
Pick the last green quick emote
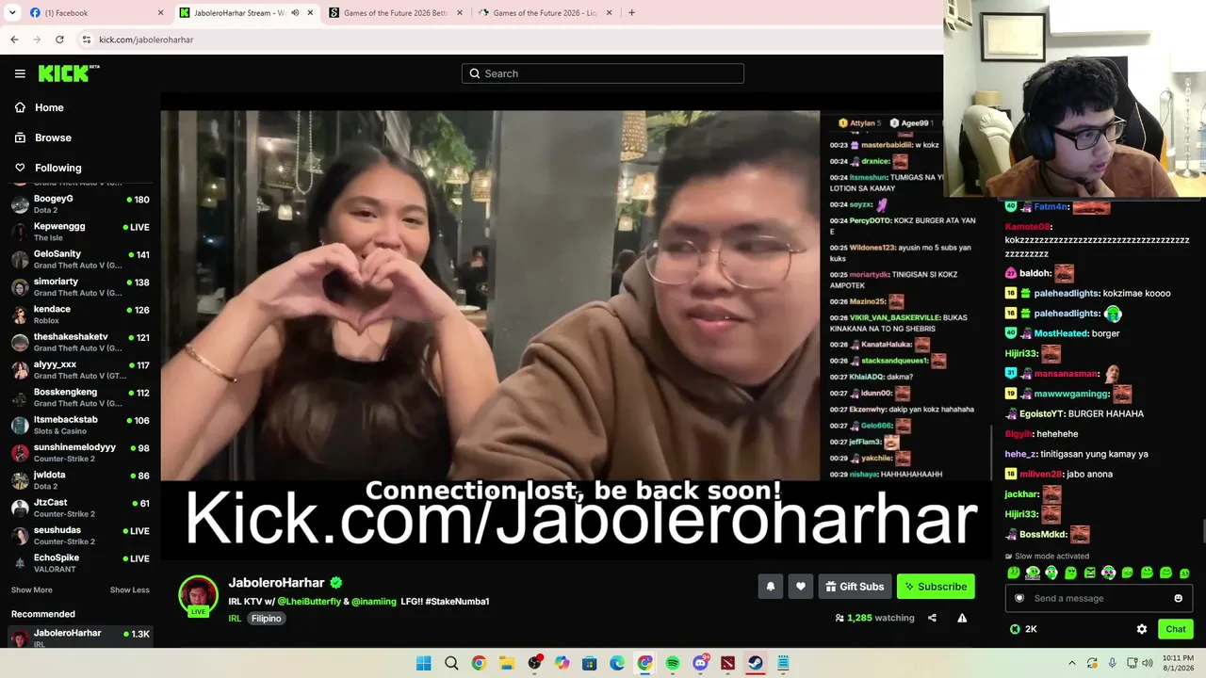(x=1184, y=573)
